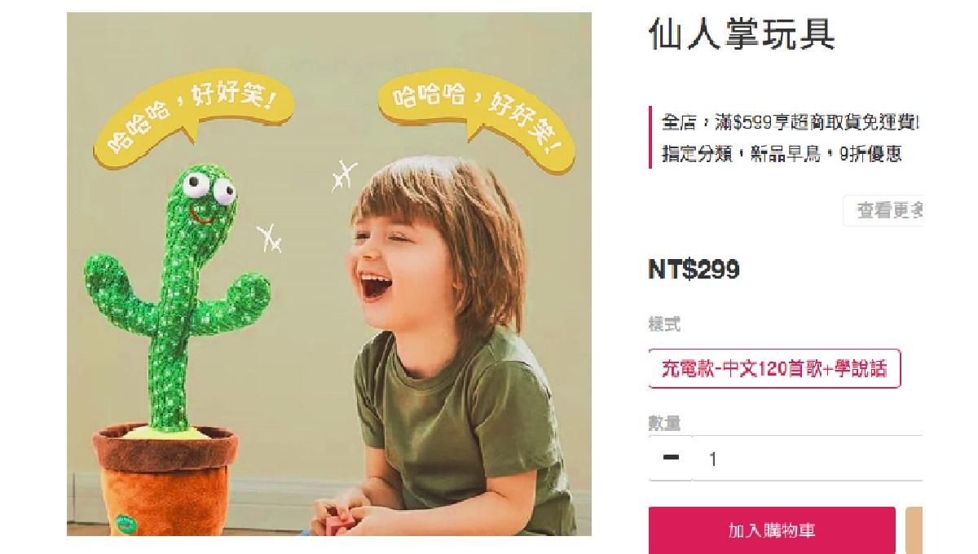Click the NT$299 price text
The width and height of the screenshot is (978, 554).
(x=694, y=270)
